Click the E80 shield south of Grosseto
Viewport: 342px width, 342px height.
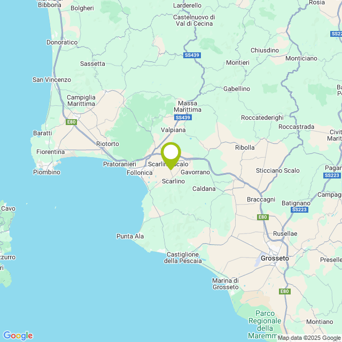[x=285, y=291]
